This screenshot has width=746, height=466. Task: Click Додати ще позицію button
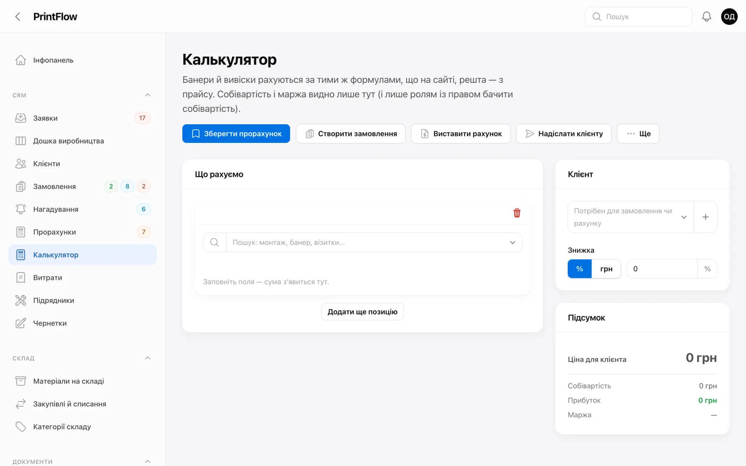pyautogui.click(x=363, y=312)
